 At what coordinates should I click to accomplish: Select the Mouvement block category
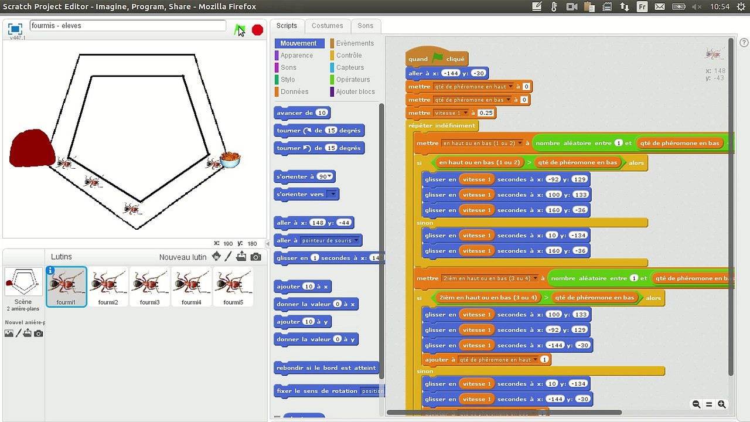298,43
